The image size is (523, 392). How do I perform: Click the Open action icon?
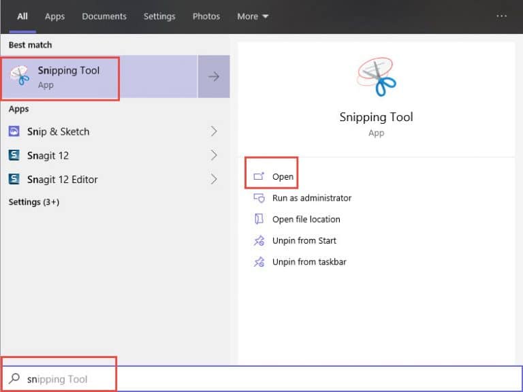coord(259,176)
